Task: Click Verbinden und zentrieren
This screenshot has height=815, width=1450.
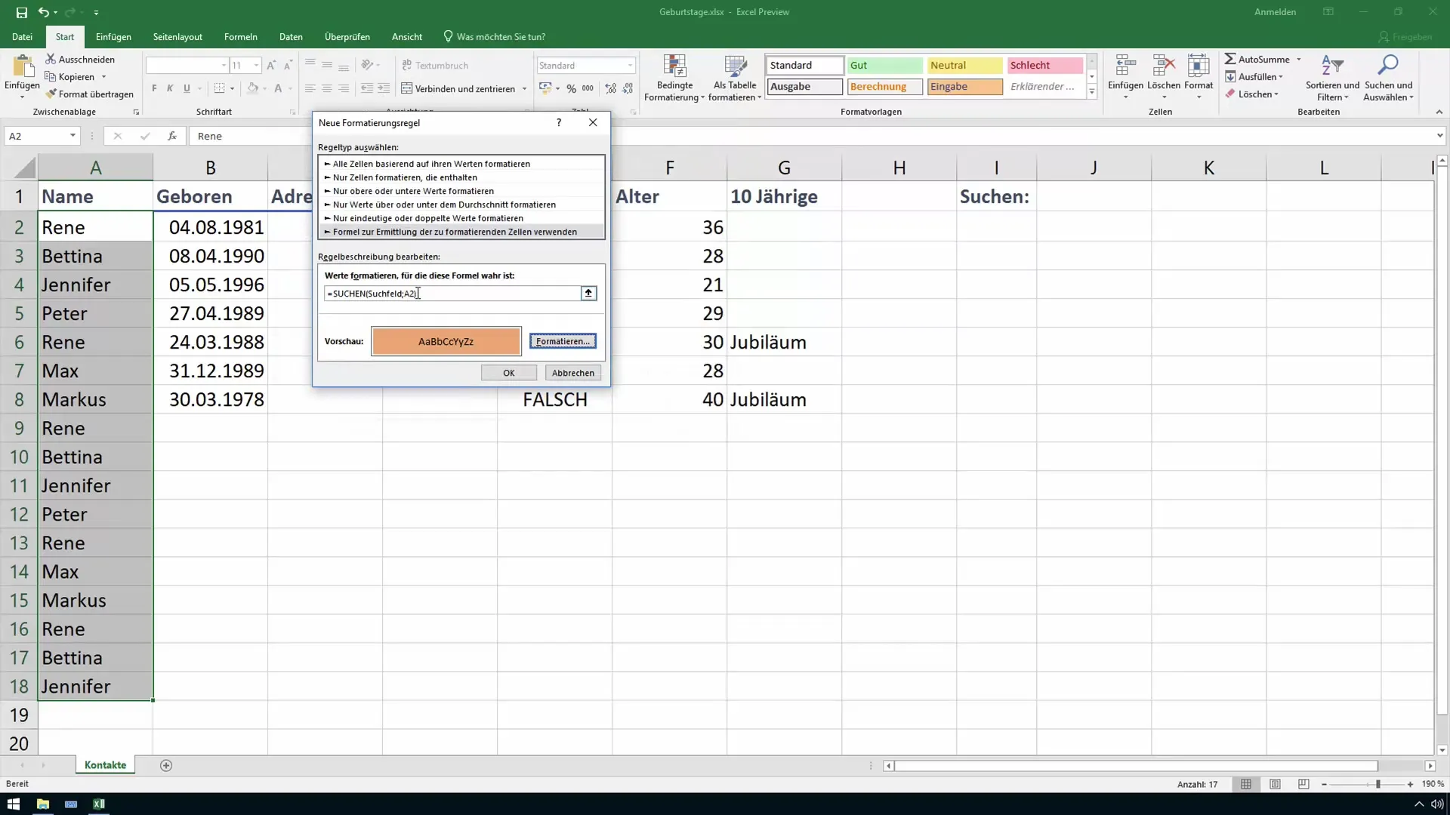Action: tap(458, 88)
